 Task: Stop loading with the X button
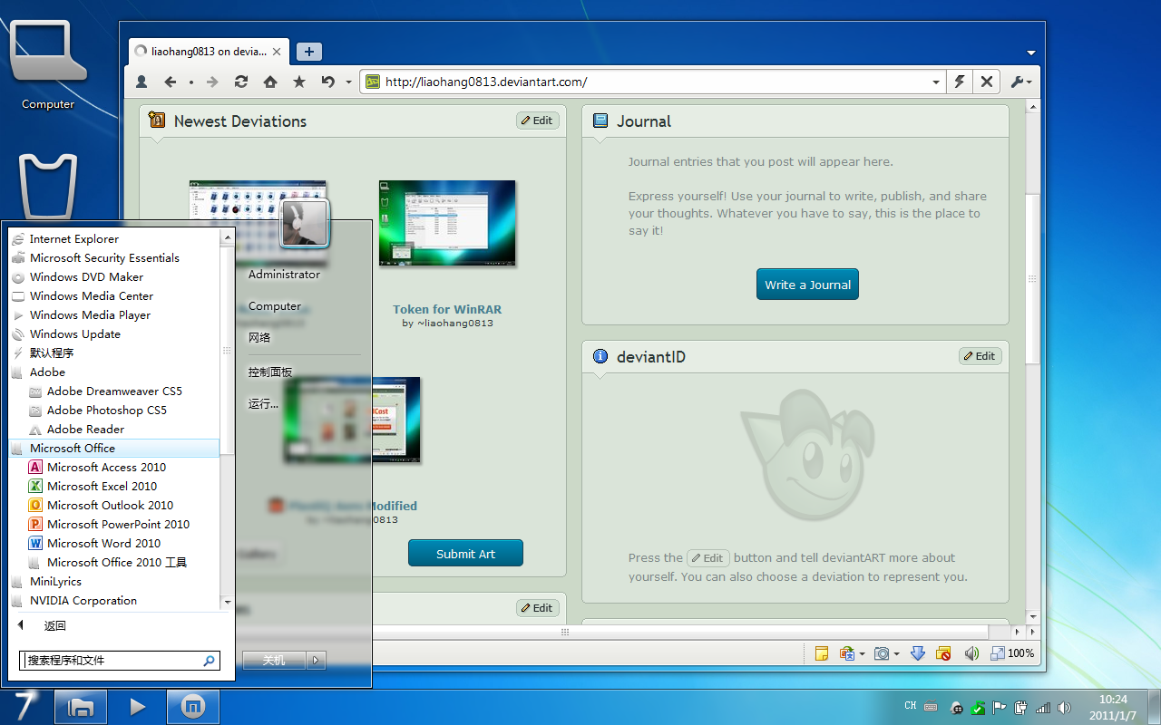986,82
